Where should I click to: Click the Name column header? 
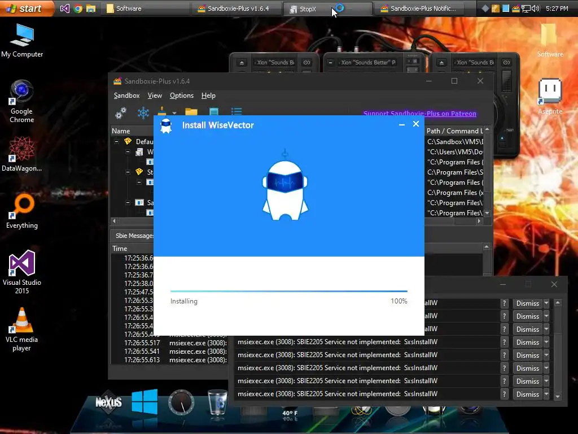point(132,131)
